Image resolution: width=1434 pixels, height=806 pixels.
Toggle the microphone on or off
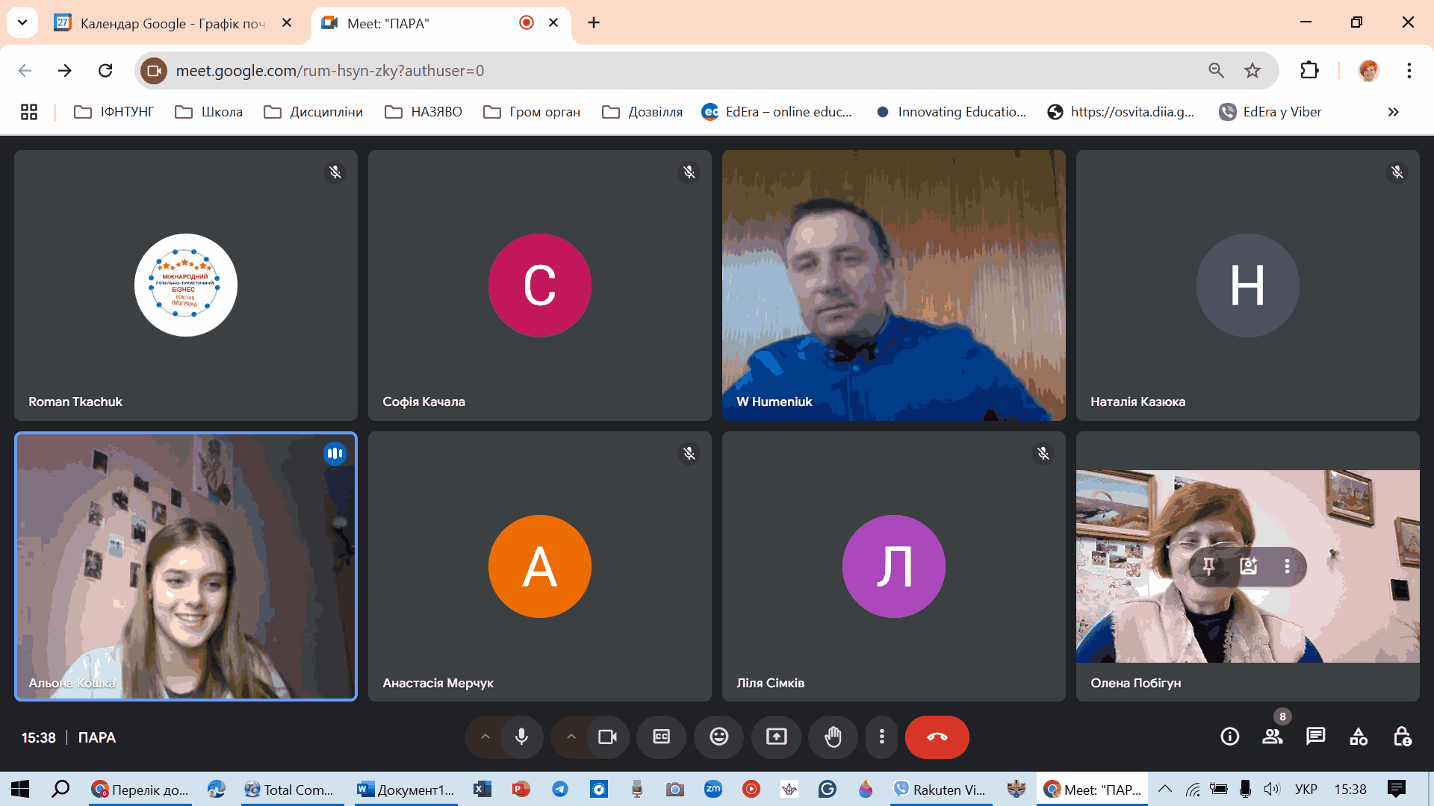point(521,737)
